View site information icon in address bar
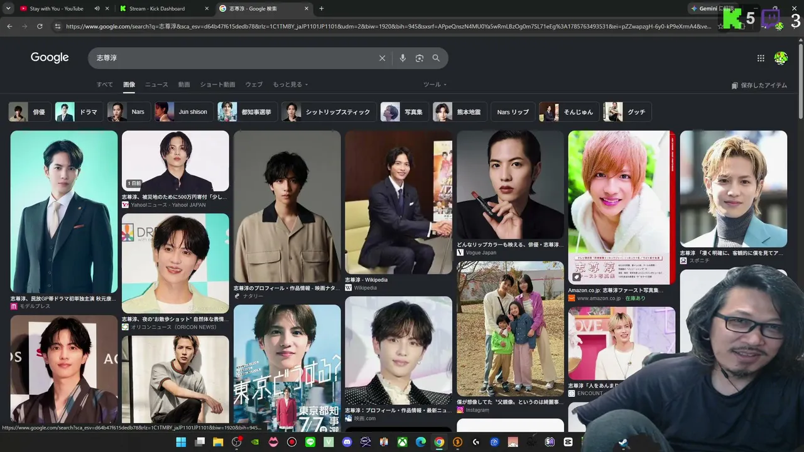The height and width of the screenshot is (452, 804). pos(57,26)
